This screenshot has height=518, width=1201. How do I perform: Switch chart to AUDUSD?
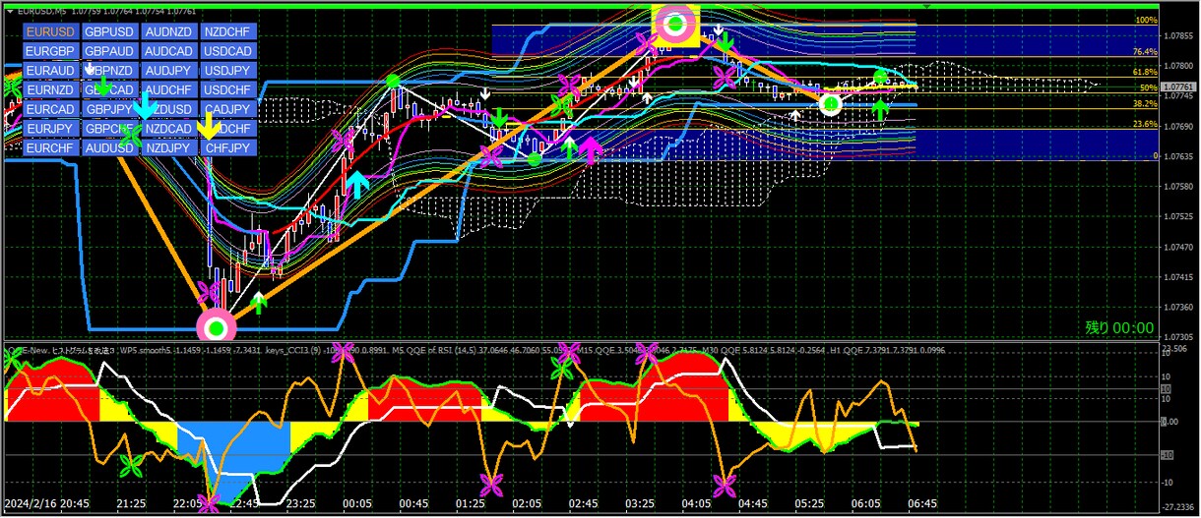(109, 148)
